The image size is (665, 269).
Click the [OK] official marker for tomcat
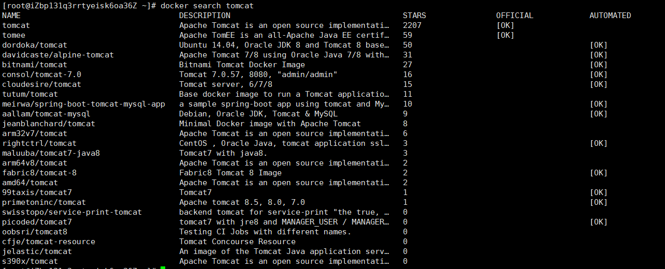point(505,25)
